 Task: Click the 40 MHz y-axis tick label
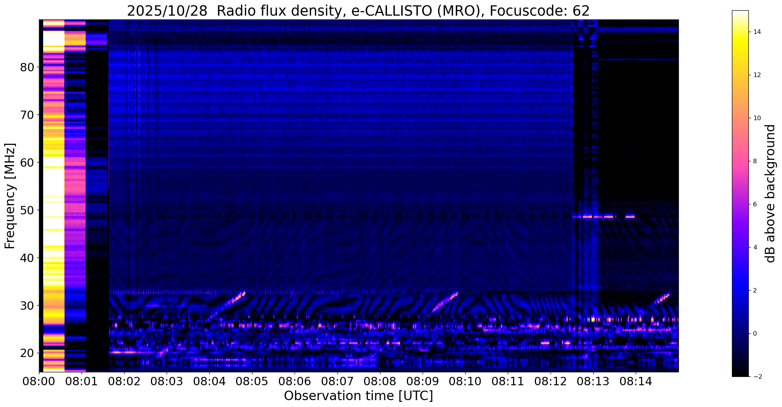(27, 258)
